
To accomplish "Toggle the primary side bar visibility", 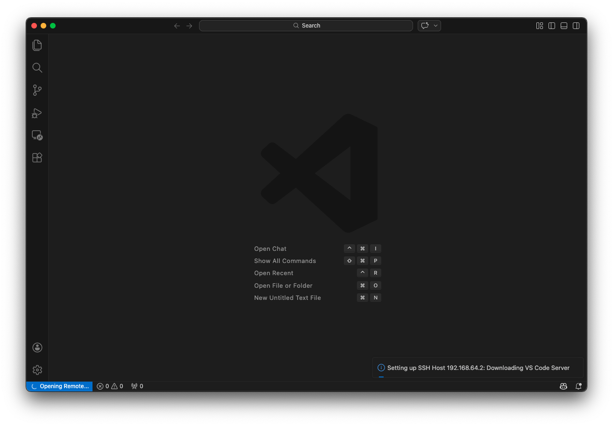I will click(552, 26).
